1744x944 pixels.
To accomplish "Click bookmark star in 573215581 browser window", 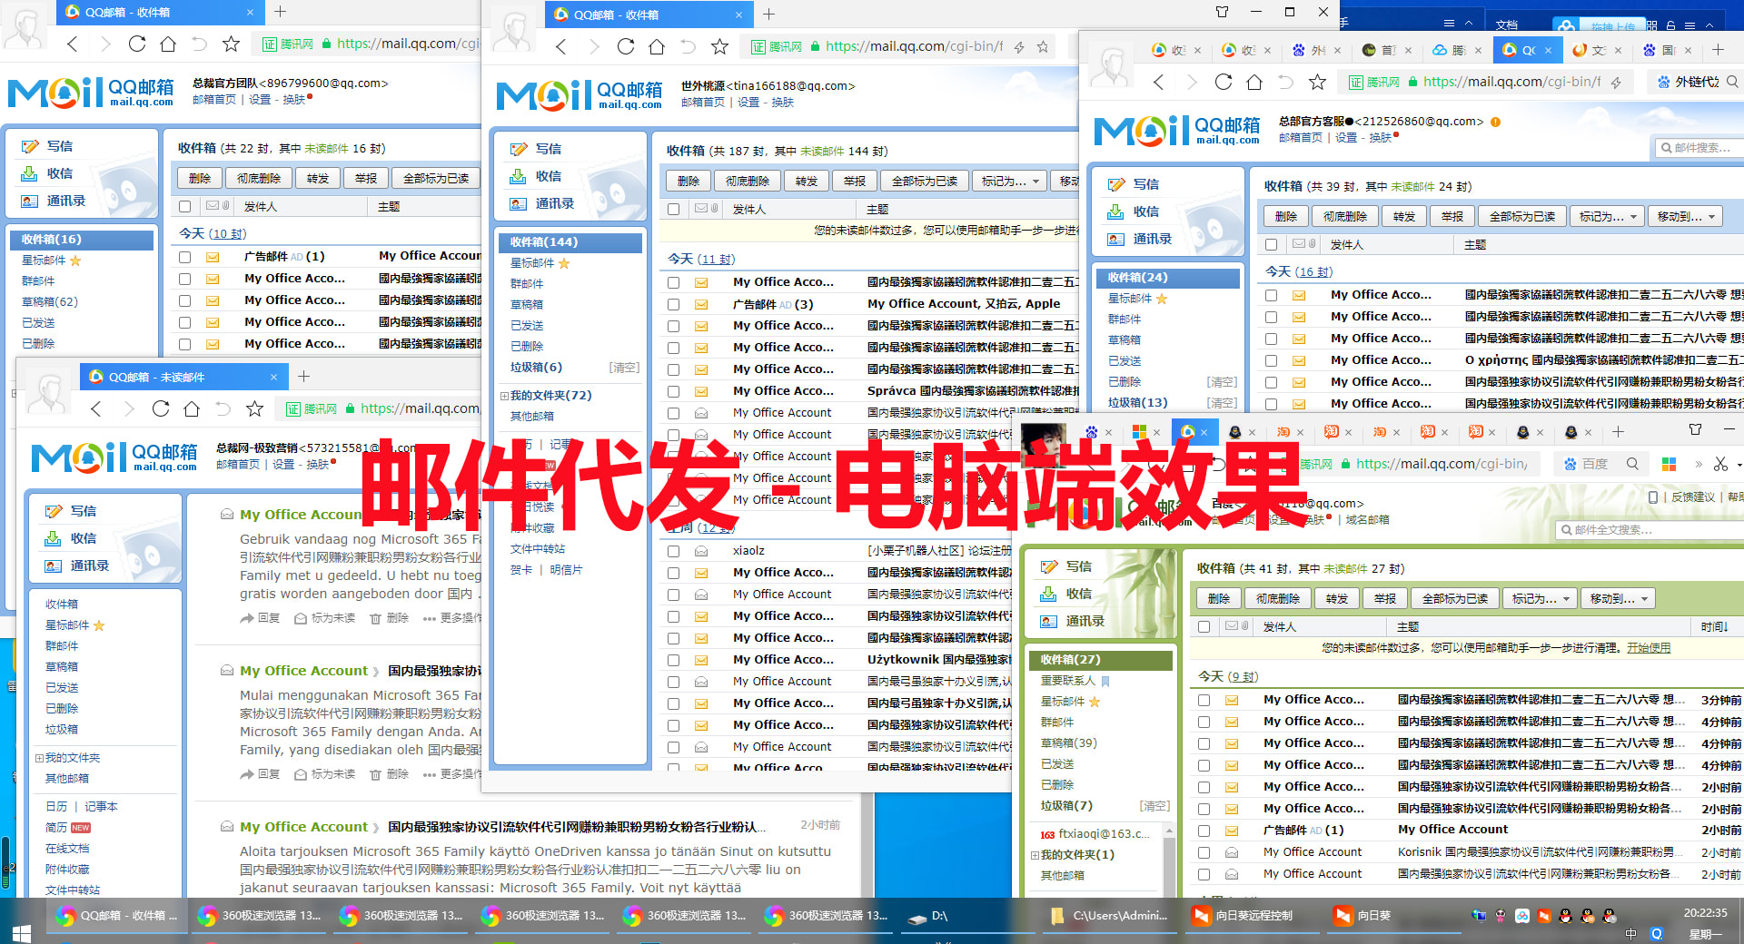I will point(254,408).
